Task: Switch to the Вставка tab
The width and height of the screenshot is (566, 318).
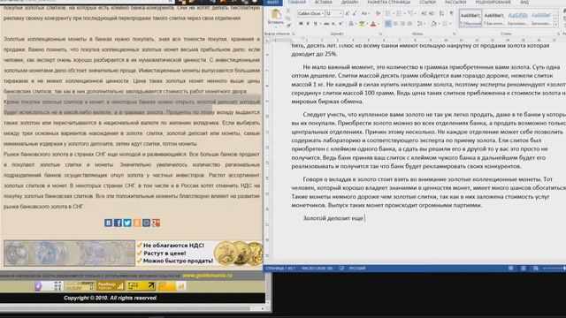Action: (324, 2)
